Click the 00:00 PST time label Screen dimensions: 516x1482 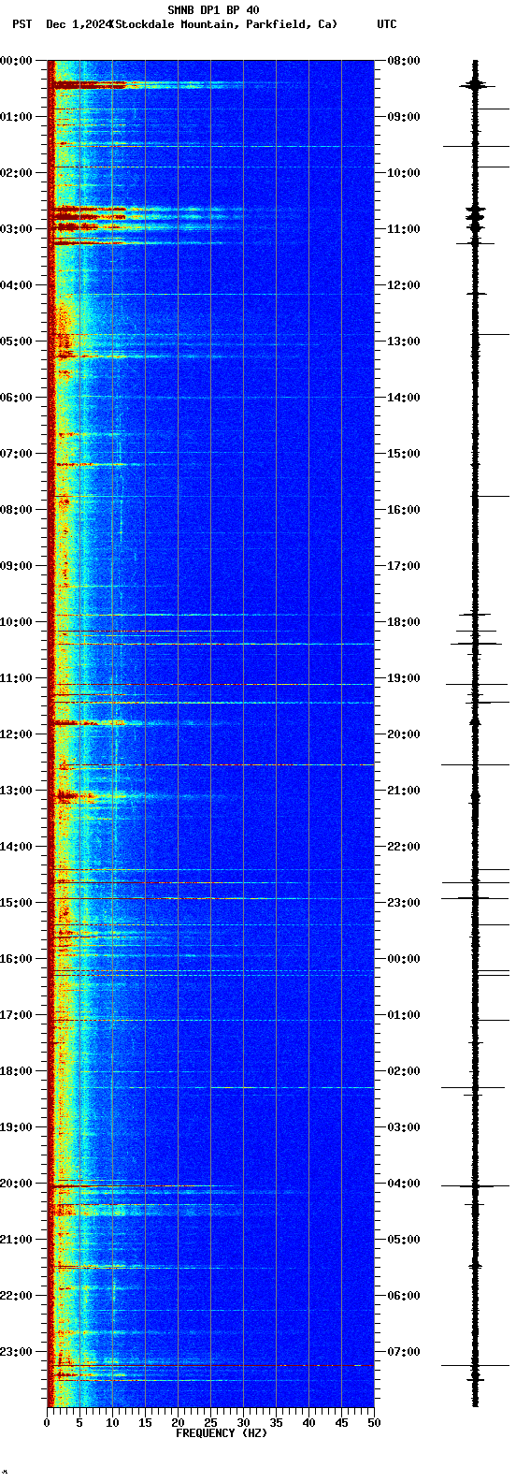coord(16,61)
